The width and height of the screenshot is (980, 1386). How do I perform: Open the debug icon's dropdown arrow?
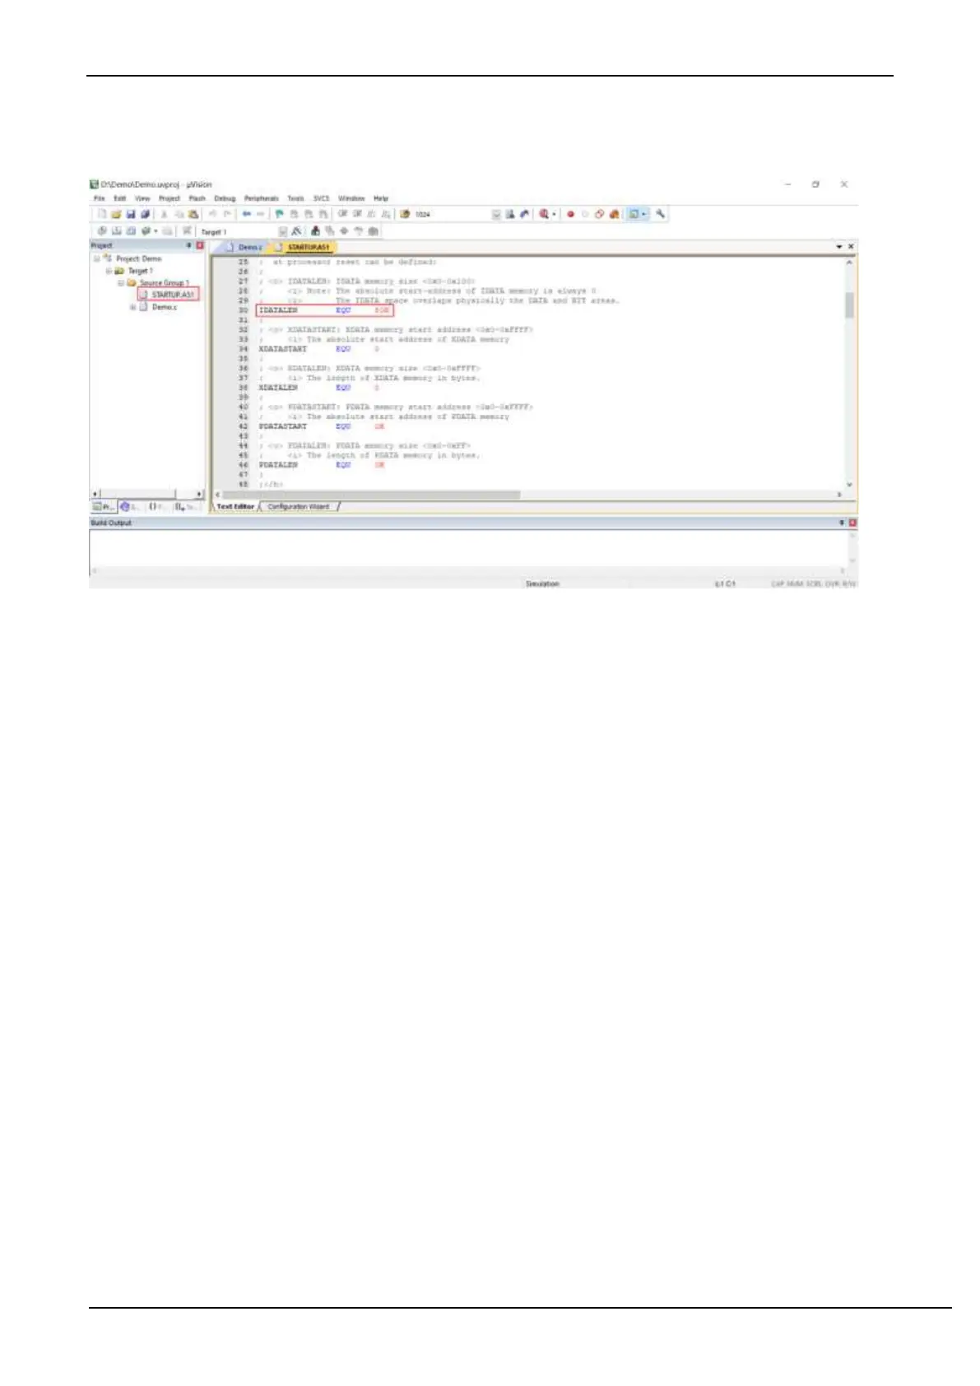[x=555, y=214]
